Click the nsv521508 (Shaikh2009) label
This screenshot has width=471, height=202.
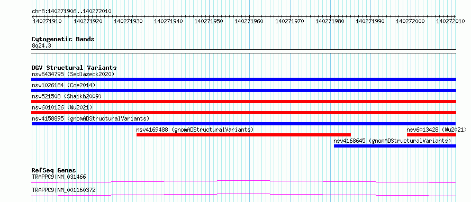[67, 96]
